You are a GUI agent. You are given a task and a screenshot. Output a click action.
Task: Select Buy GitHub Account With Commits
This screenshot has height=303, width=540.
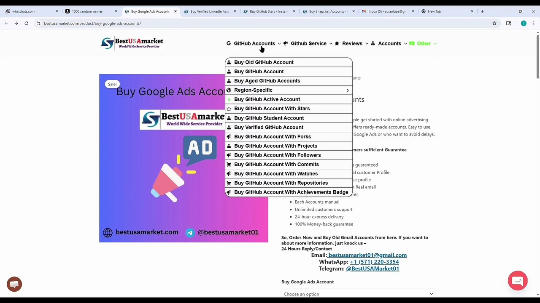coord(289,164)
